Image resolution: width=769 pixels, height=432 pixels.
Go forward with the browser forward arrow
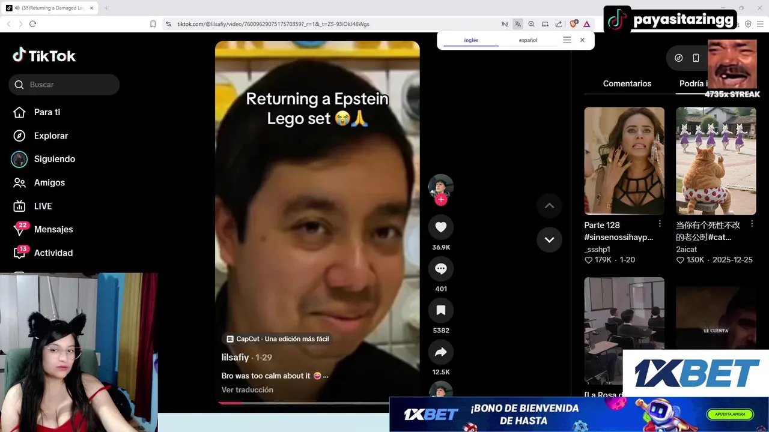(x=20, y=24)
